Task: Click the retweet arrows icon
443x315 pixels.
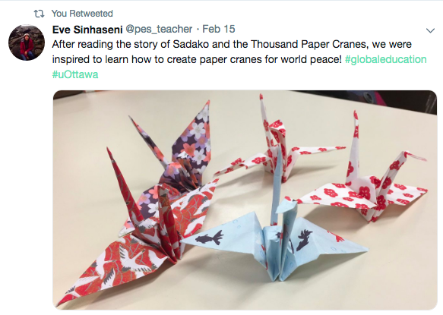Action: click(39, 14)
